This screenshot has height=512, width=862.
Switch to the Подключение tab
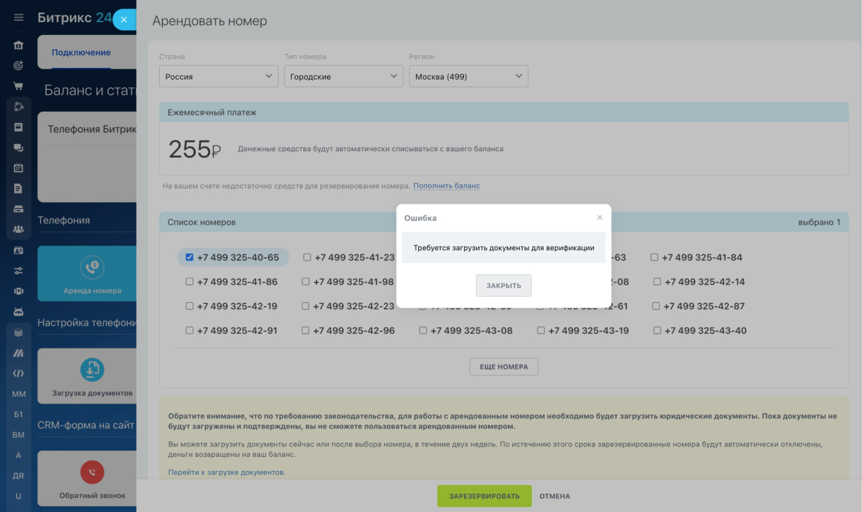pos(81,52)
